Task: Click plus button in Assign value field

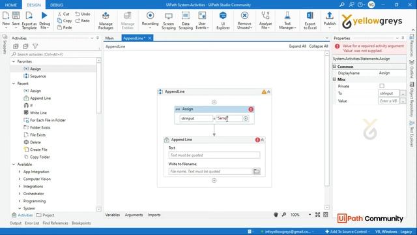Action: [246, 119]
